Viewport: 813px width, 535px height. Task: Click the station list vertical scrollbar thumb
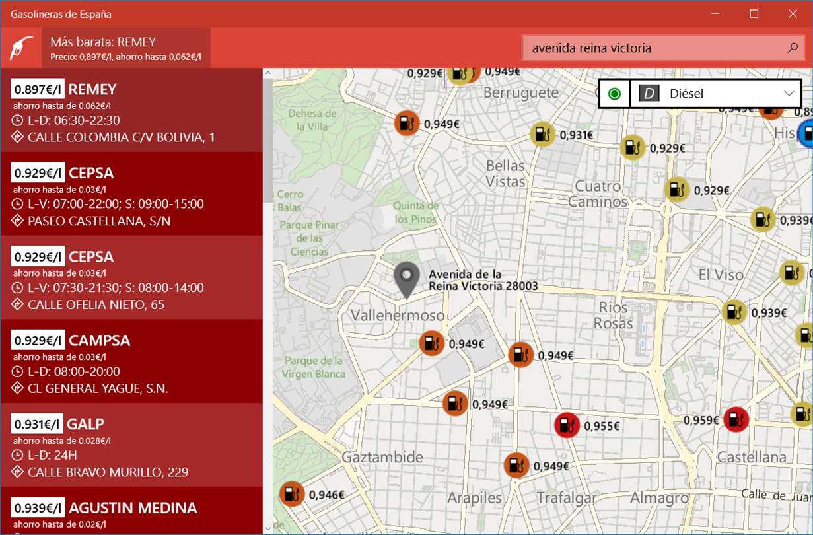pyautogui.click(x=267, y=141)
